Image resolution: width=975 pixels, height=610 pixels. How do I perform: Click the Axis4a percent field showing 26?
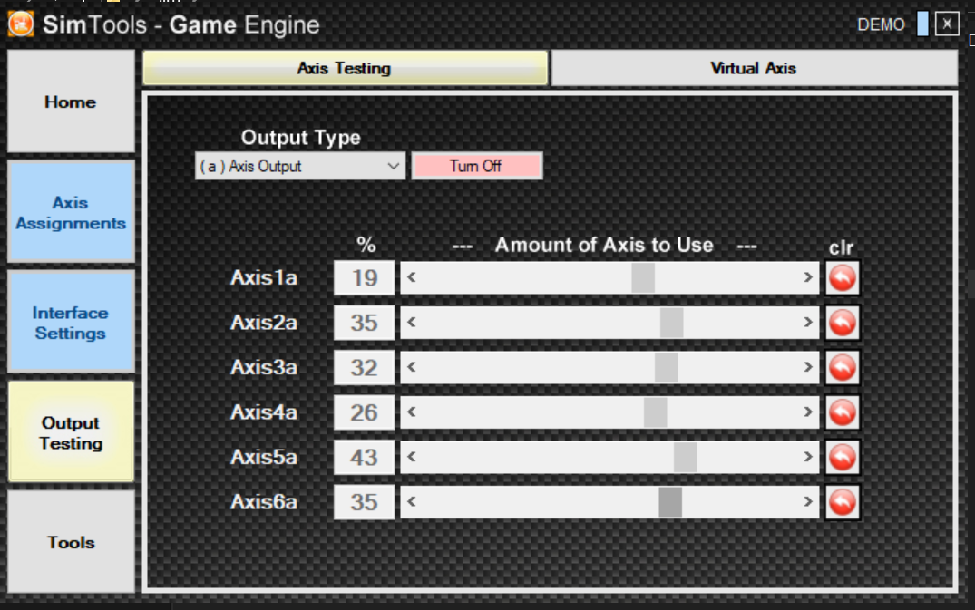pos(365,412)
